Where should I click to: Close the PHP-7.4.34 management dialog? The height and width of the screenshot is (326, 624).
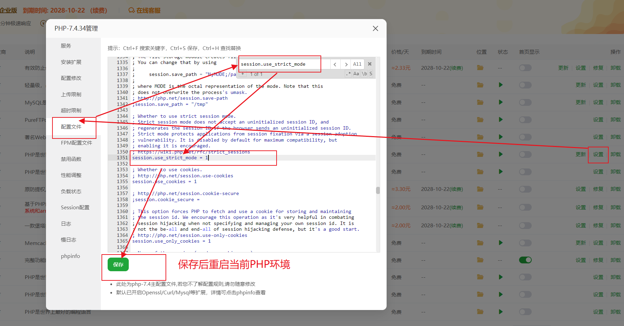pyautogui.click(x=375, y=29)
